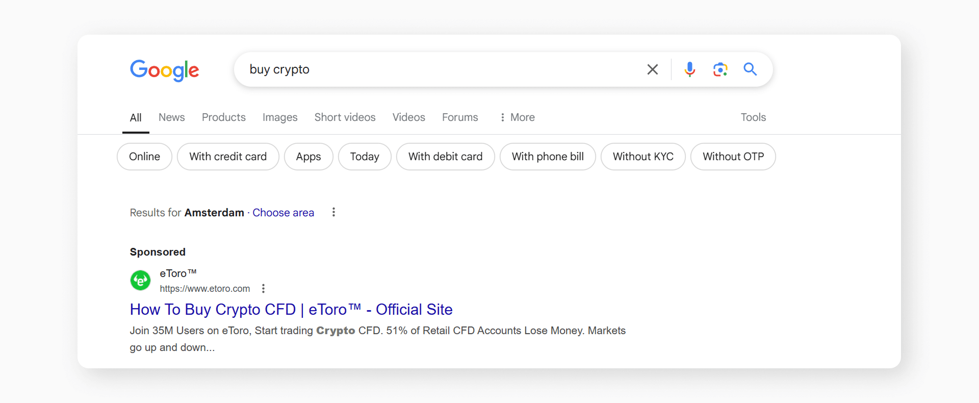Switch to the All tab
Image resolution: width=979 pixels, height=403 pixels.
pyautogui.click(x=136, y=117)
